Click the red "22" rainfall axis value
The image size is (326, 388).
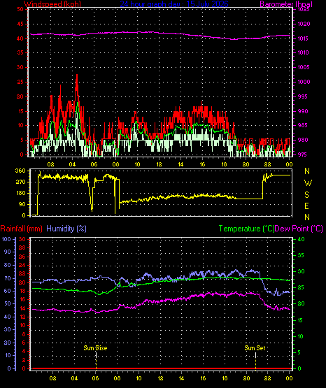(x=22, y=273)
